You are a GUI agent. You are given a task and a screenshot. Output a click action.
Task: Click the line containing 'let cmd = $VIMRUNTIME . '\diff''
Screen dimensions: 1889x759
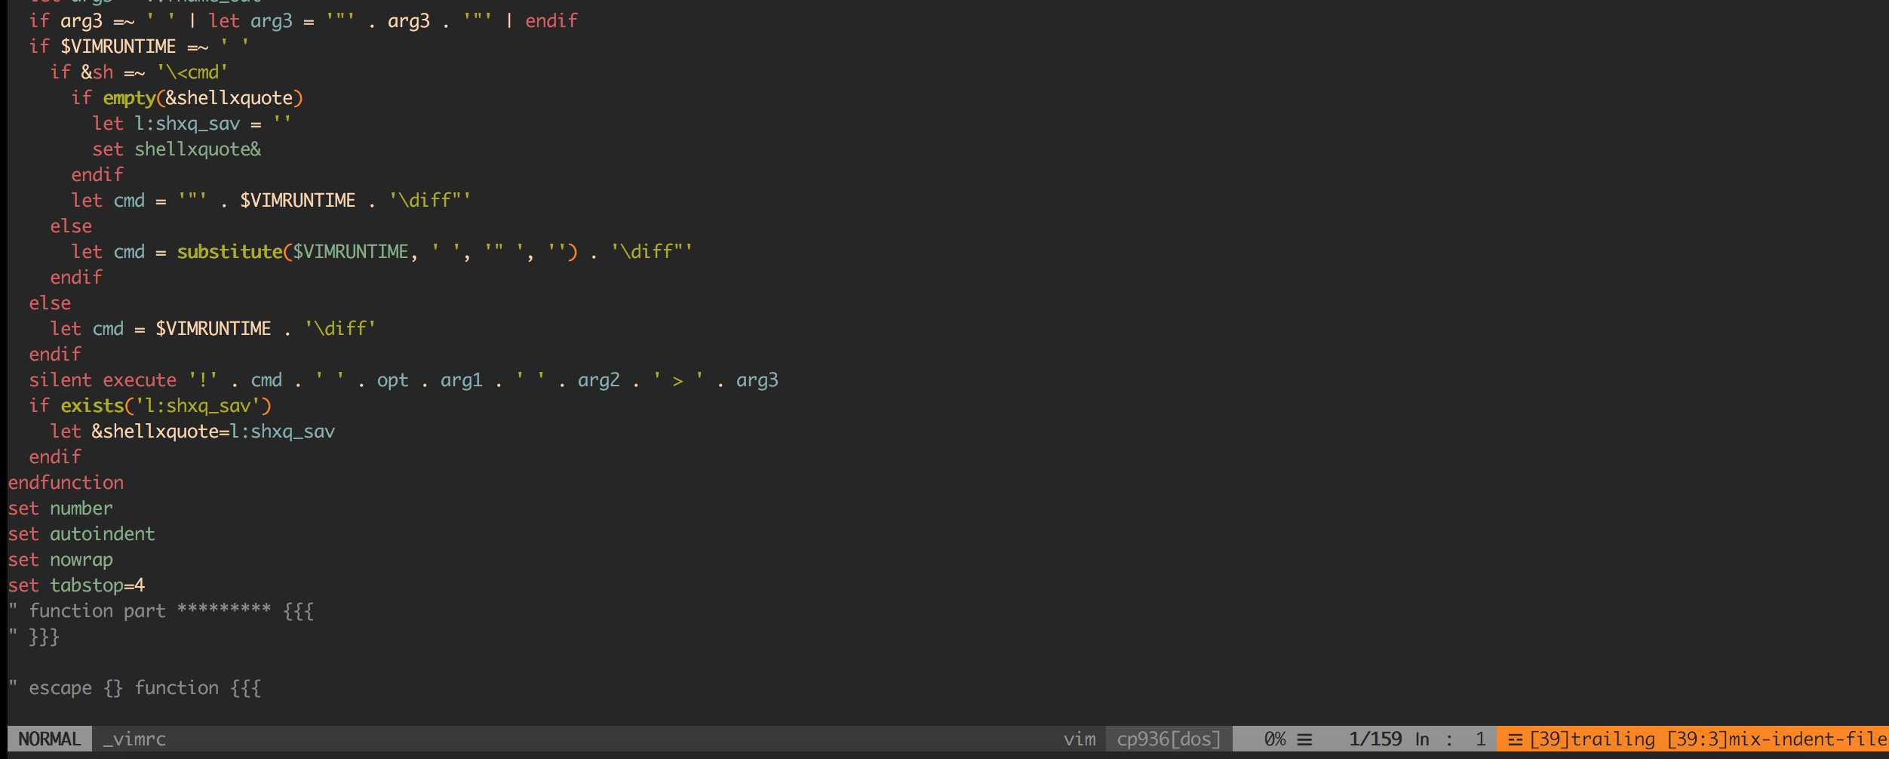coord(213,328)
